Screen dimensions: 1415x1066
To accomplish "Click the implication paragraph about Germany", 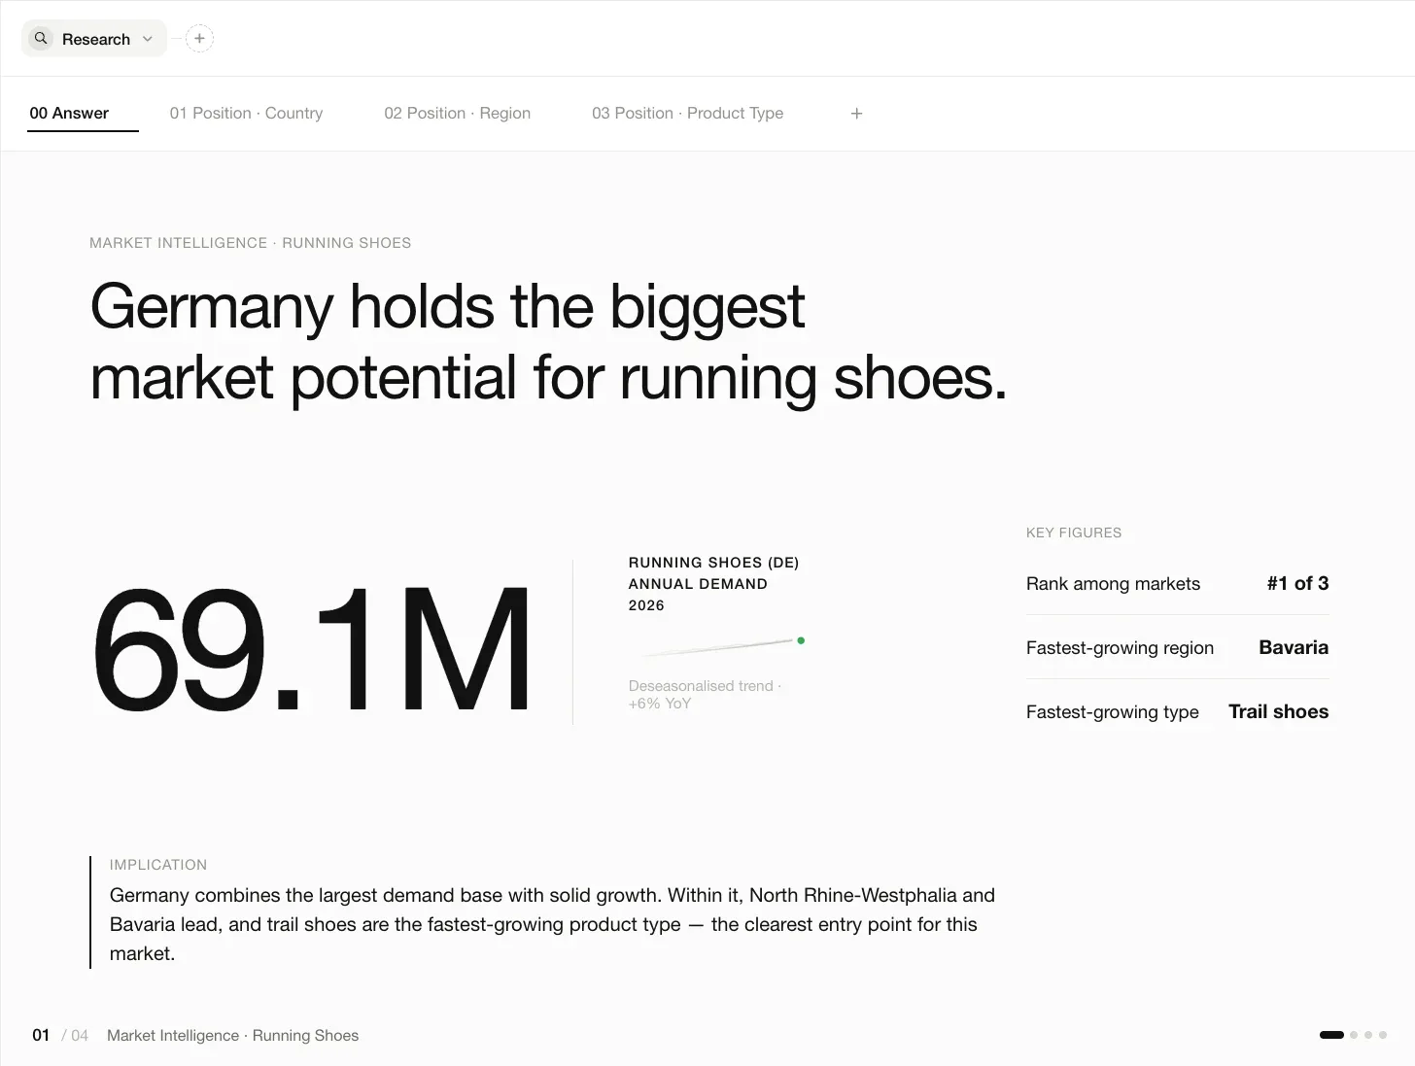I will [x=552, y=924].
